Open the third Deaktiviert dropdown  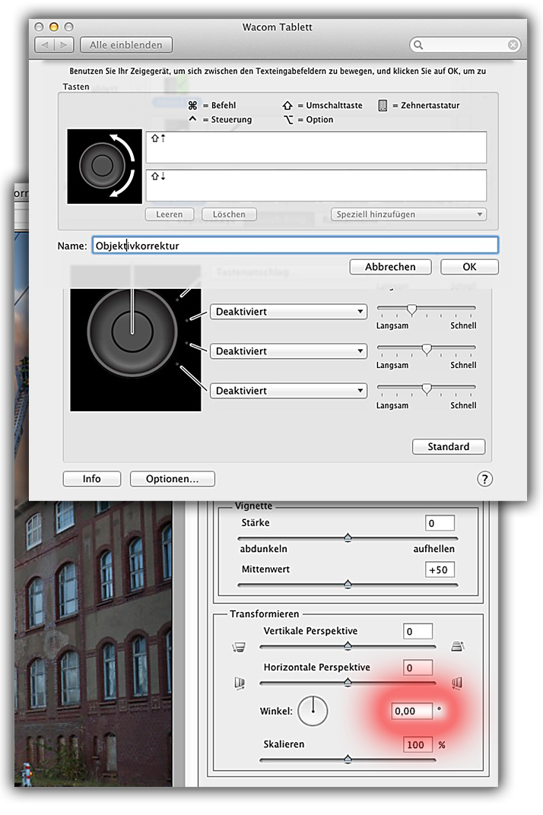289,391
